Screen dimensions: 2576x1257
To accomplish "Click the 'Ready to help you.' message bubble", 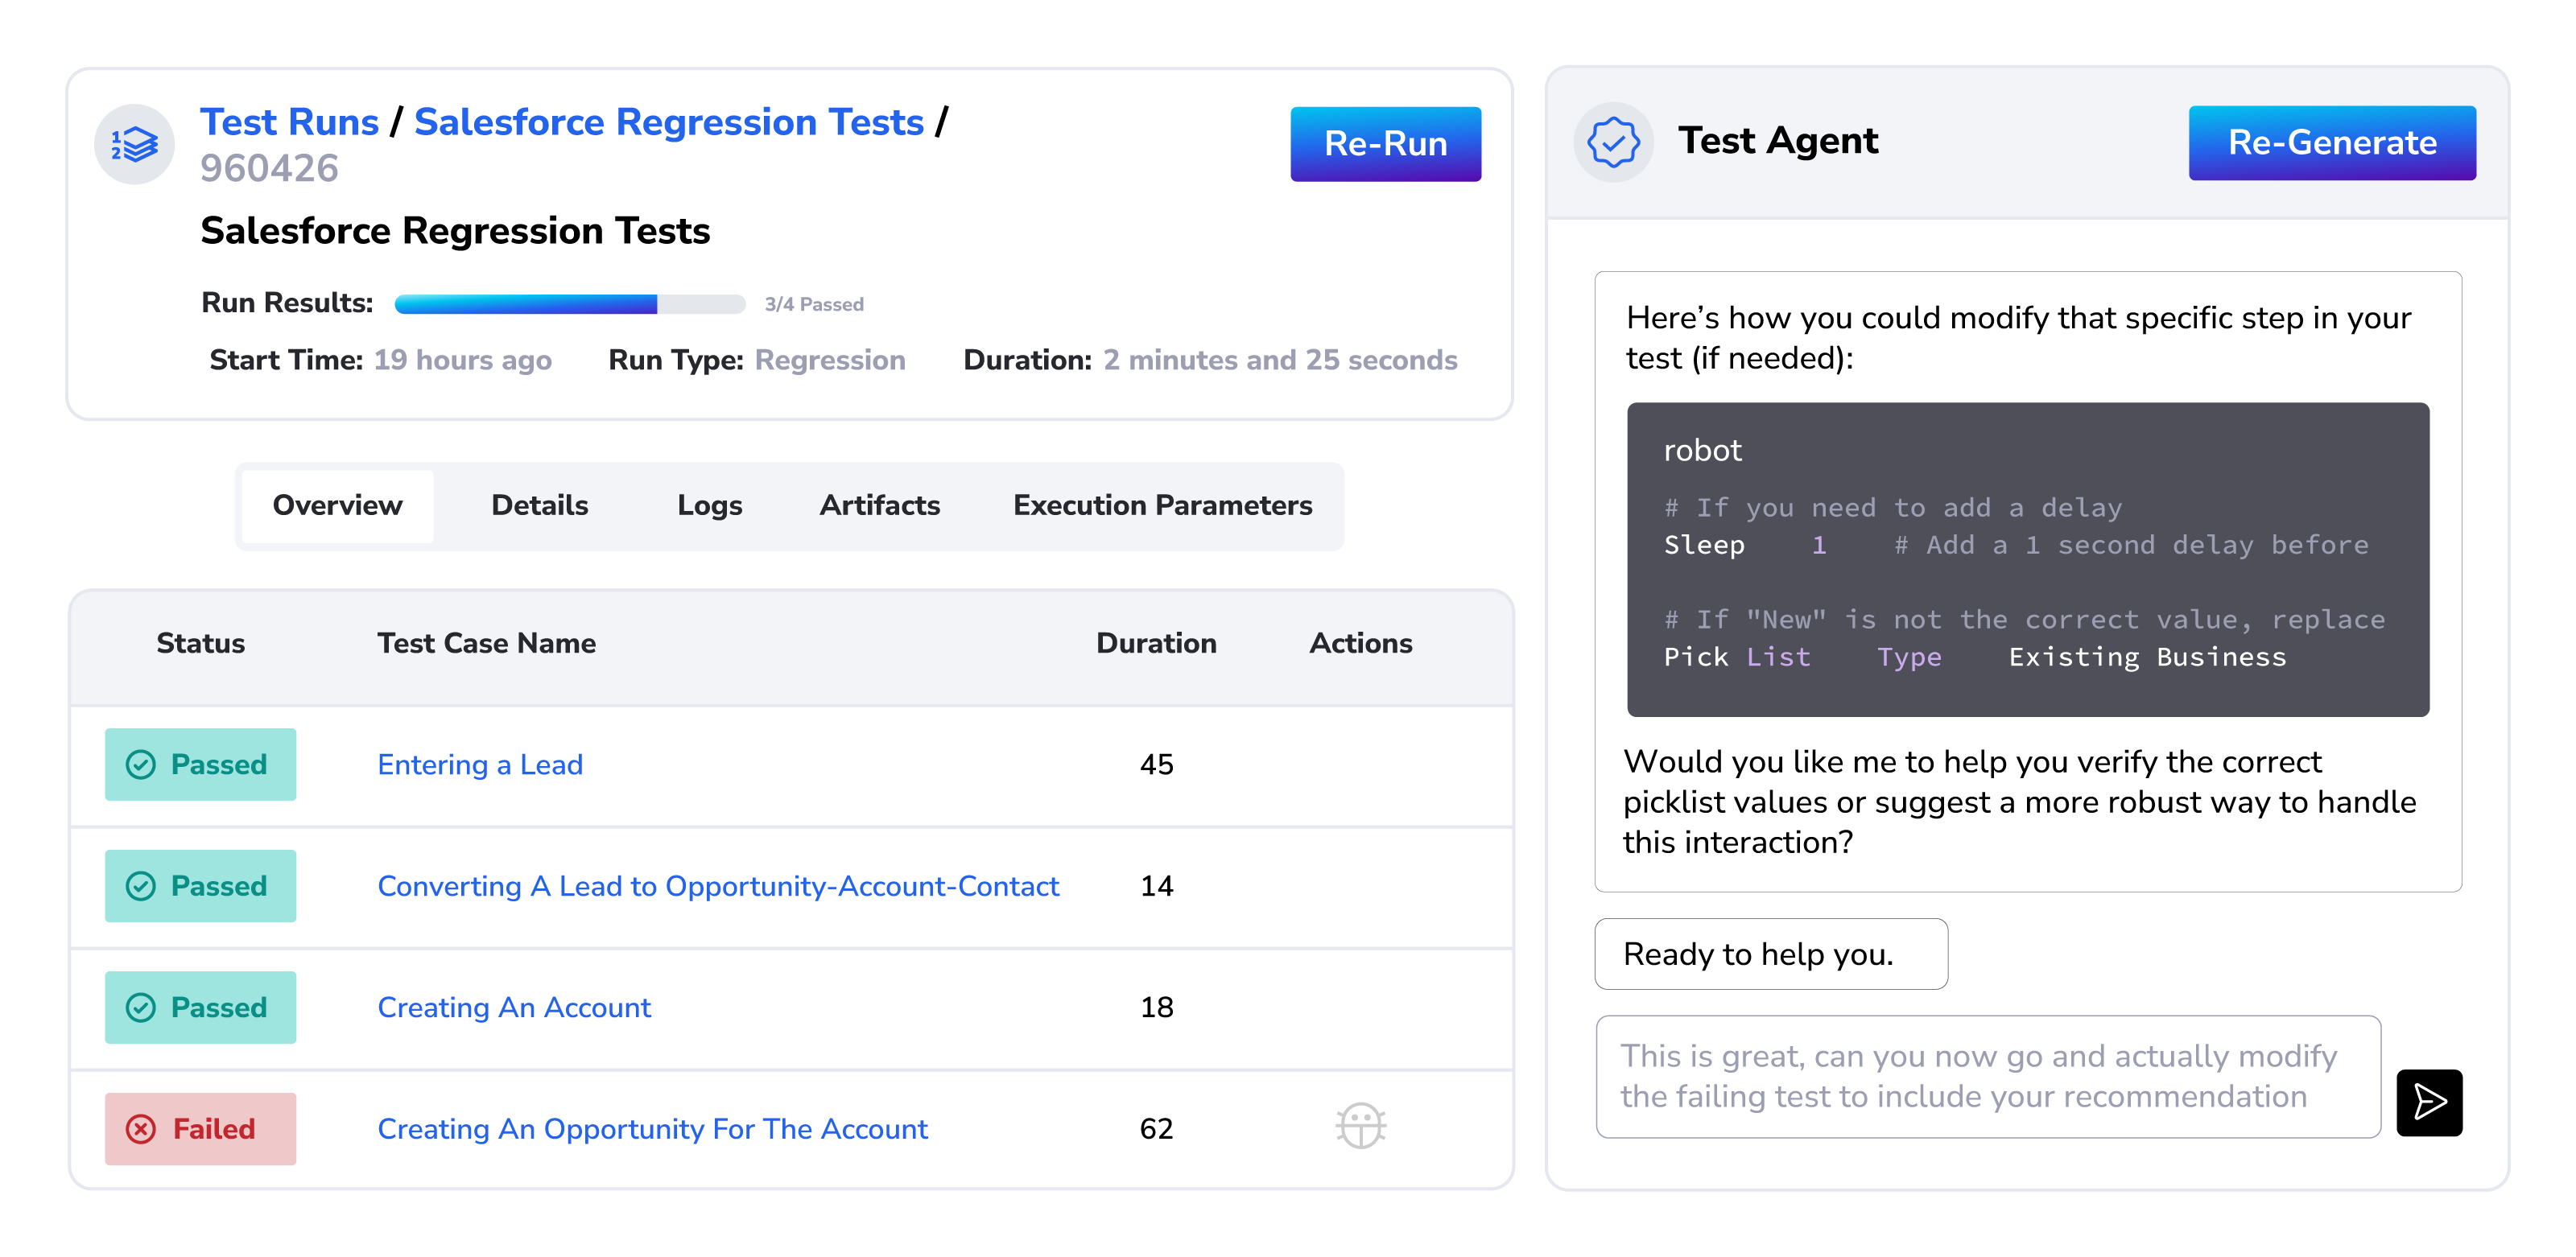I will coord(1770,954).
